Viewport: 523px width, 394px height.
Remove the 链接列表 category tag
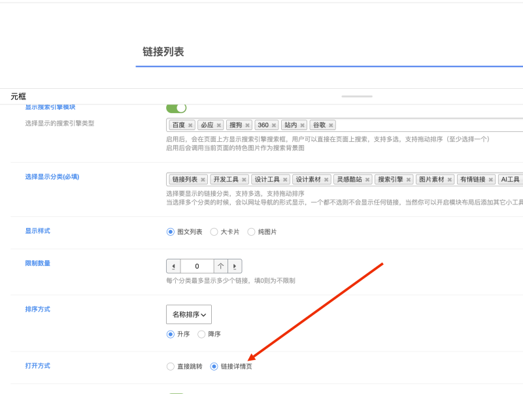coord(203,180)
